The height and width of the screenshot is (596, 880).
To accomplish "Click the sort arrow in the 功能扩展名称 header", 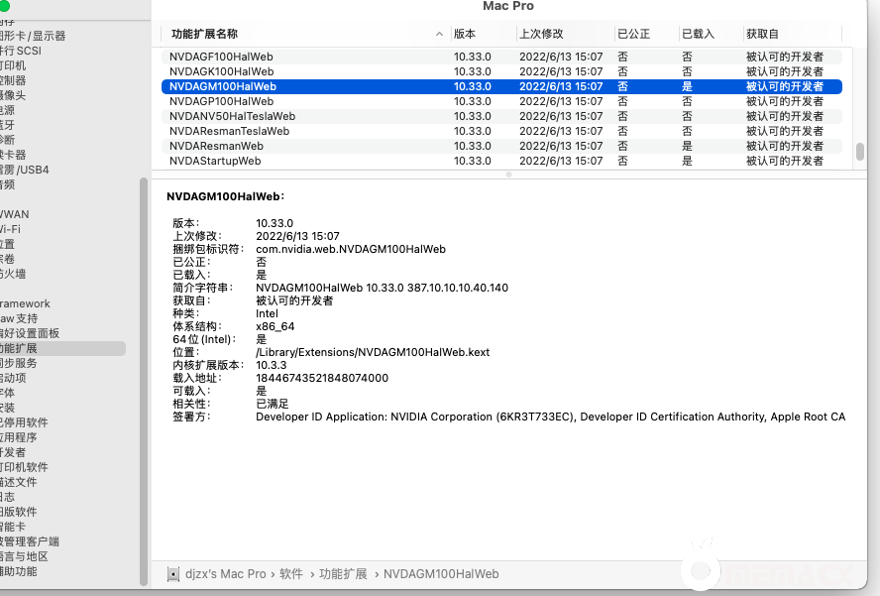I will point(440,34).
